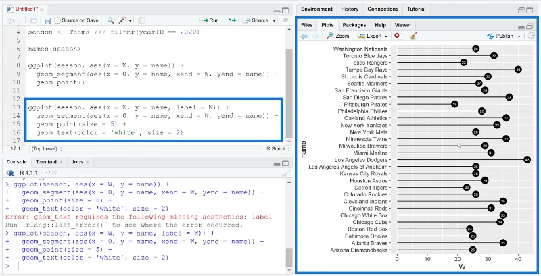The width and height of the screenshot is (541, 276).
Task: Select the Console tab
Action: click(16, 162)
